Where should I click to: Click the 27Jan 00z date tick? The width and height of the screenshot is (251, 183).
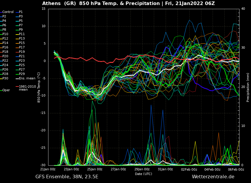[118, 169]
